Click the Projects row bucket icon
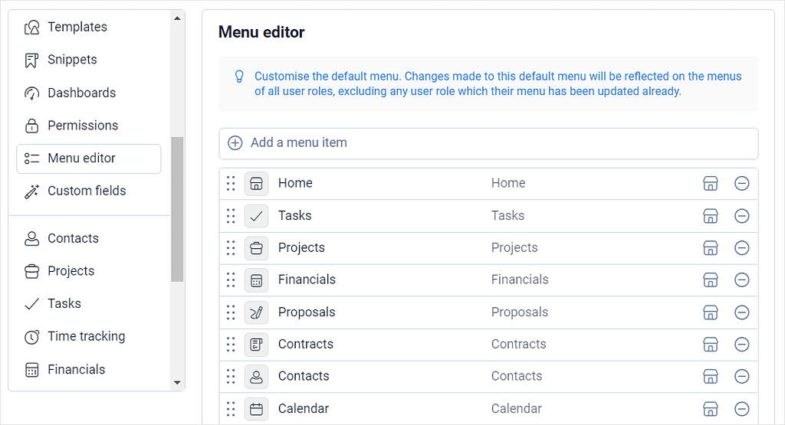The image size is (785, 425). click(256, 248)
